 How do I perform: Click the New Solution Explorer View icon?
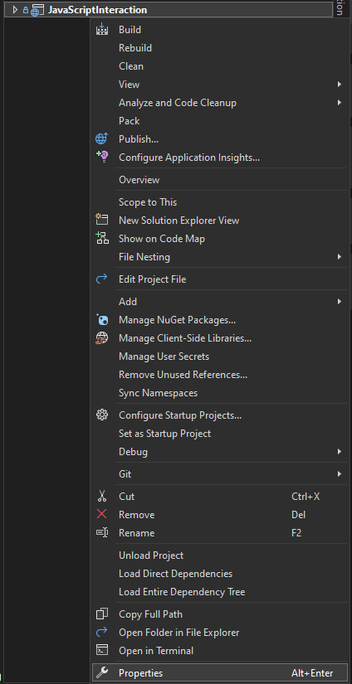tap(102, 221)
